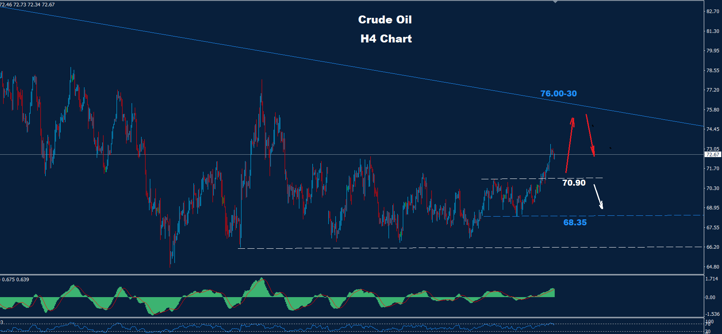Click the 82.70 label on price axis

(712, 12)
